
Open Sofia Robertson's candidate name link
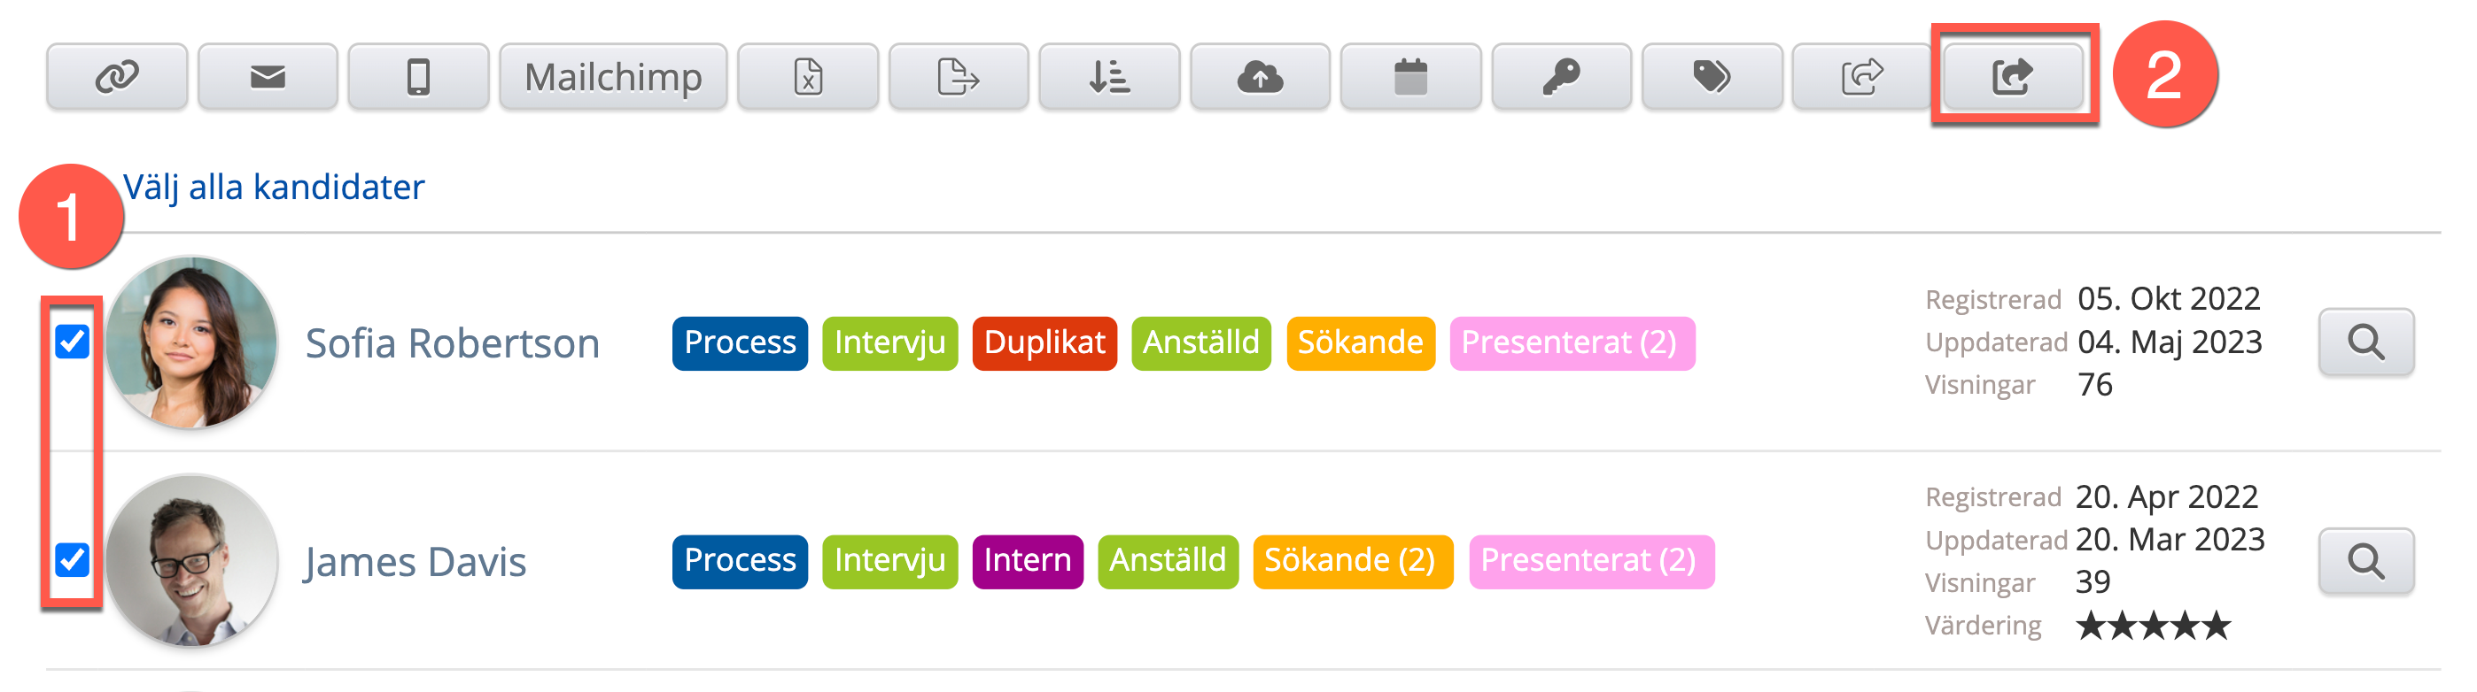(x=452, y=343)
